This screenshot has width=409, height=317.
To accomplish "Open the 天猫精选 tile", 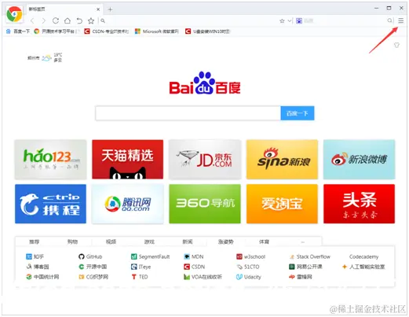I will tap(128, 160).
